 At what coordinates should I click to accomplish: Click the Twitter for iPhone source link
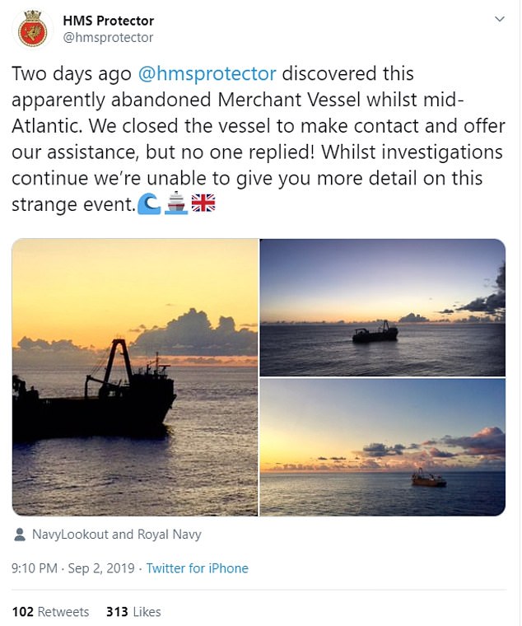[198, 568]
